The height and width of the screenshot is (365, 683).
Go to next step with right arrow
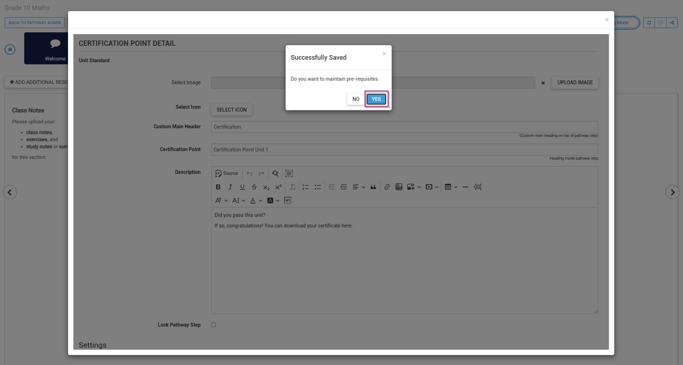click(672, 192)
